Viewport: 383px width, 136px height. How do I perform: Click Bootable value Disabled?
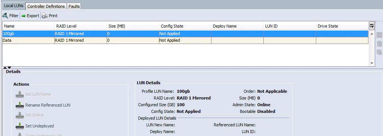point(266,111)
